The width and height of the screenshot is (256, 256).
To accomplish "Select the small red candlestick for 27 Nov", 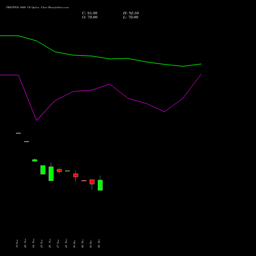I will pos(59,170).
